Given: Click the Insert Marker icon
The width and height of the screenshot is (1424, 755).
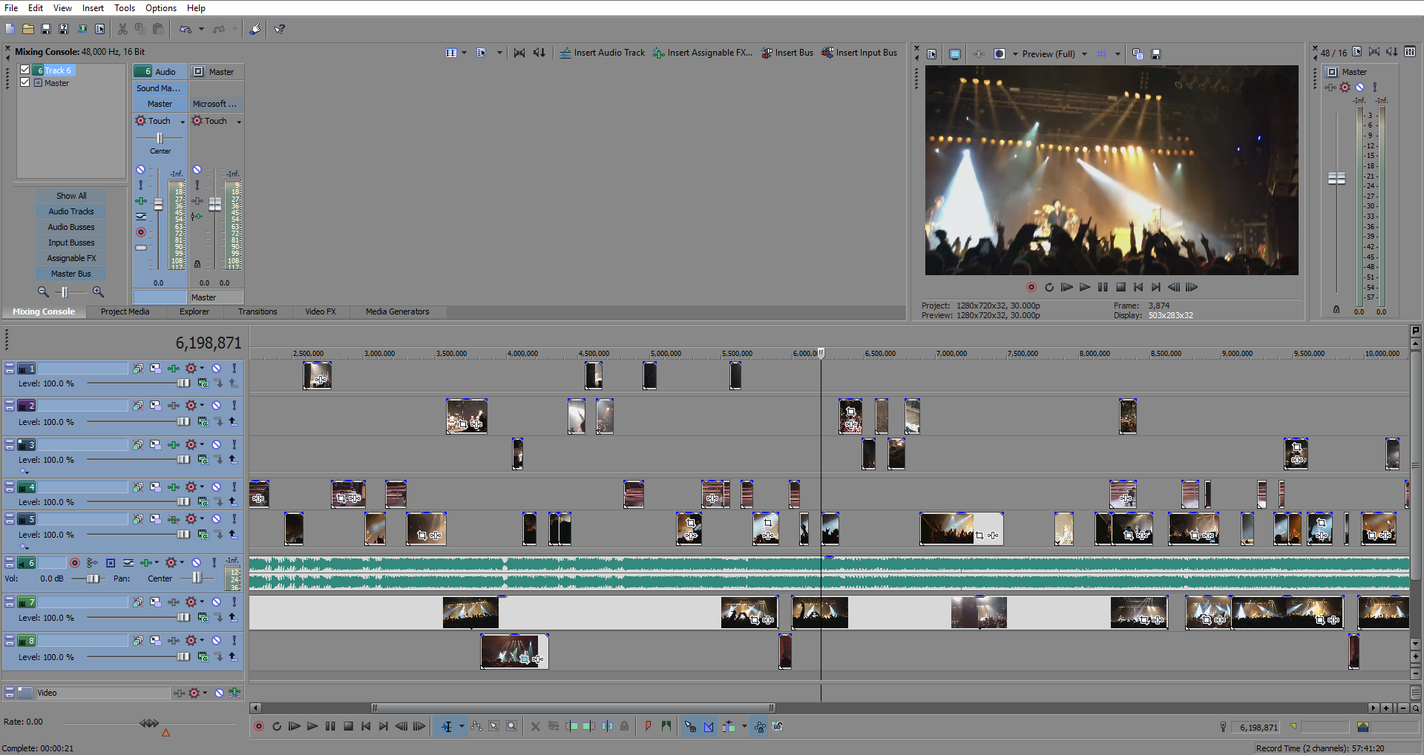Looking at the screenshot, I should tap(648, 727).
